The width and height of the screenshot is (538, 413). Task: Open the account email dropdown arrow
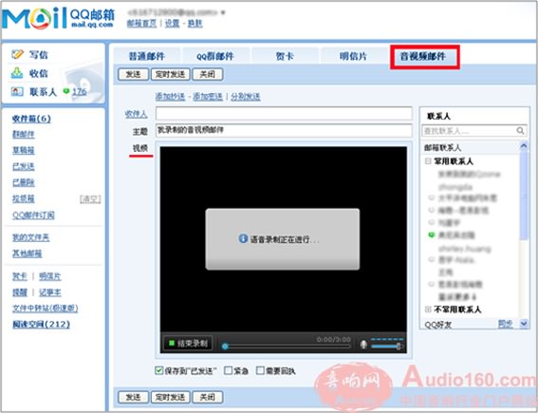coord(223,12)
